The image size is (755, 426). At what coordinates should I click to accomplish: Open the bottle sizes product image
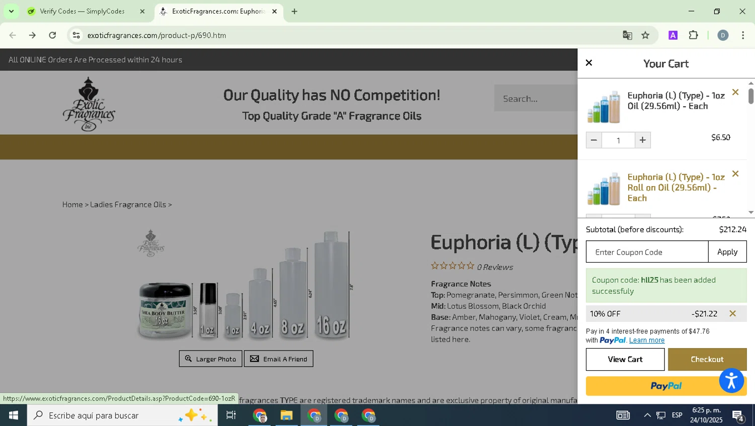click(x=245, y=285)
